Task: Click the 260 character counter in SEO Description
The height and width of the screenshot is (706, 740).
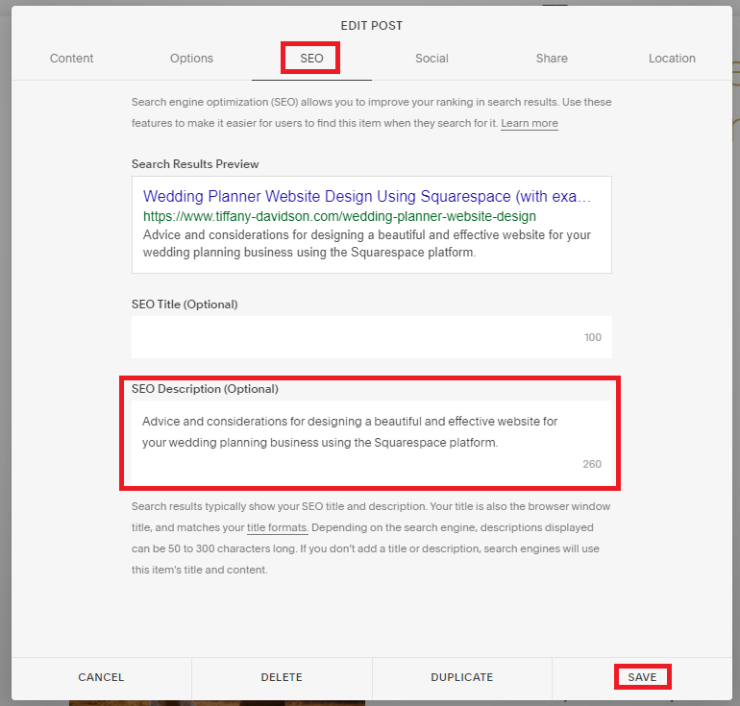Action: [x=592, y=465]
